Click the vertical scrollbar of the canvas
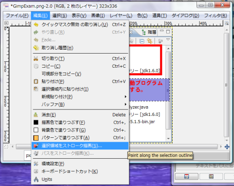Image resolution: width=234 pixels, height=186 pixels. (227, 85)
